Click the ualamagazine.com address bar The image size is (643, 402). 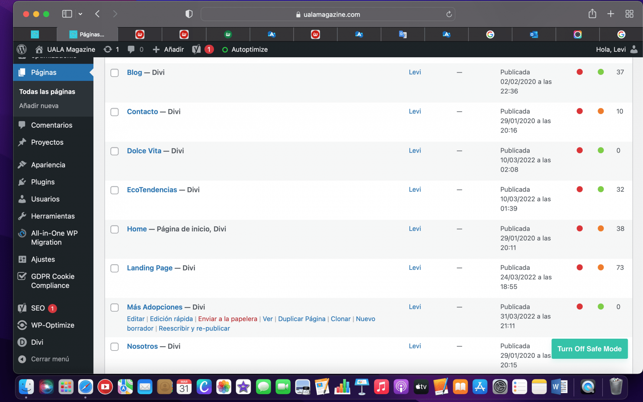328,14
